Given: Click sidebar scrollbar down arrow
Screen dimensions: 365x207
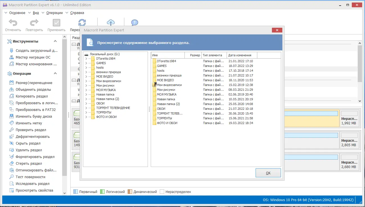Looking at the screenshot, I should click(x=65, y=193).
